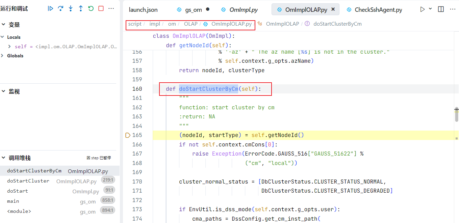Click the OmImplOLAP.py active tab
The height and width of the screenshot is (223, 459).
click(305, 10)
